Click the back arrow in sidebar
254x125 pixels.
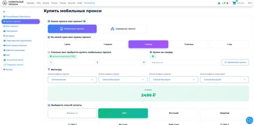(x=4, y=12)
